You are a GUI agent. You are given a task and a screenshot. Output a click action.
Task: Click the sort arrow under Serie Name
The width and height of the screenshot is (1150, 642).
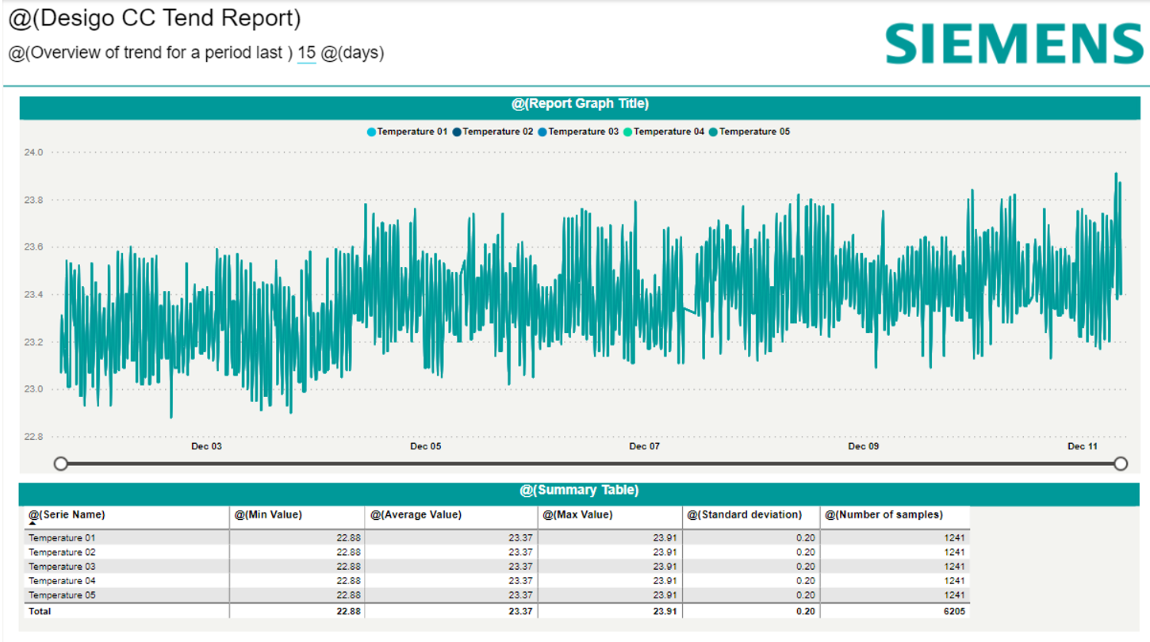point(33,524)
